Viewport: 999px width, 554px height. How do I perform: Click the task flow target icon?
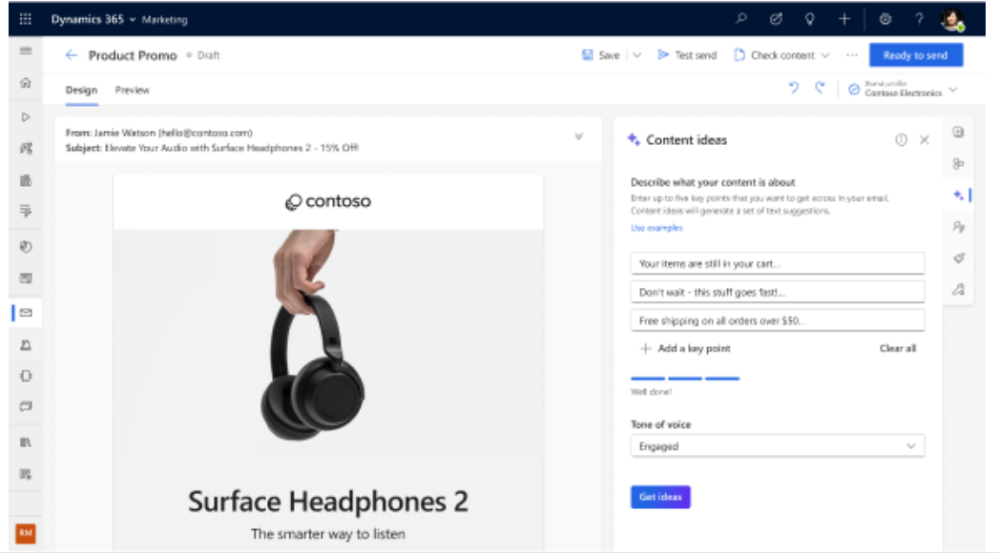pos(776,19)
